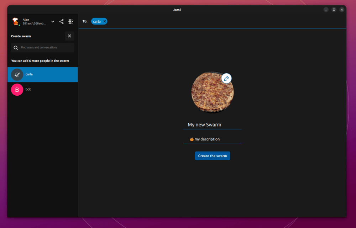Click the search magnifier icon
Screen dimensions: 356x228
click(16, 48)
